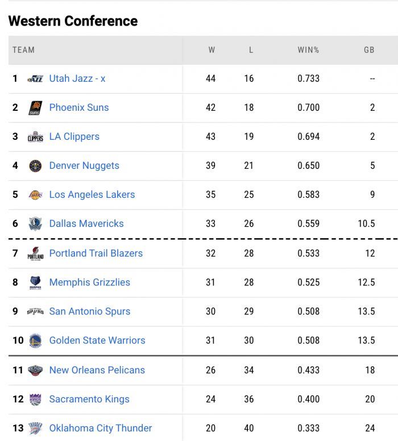Click the Memphis Grizzlies team logo

coord(35,282)
